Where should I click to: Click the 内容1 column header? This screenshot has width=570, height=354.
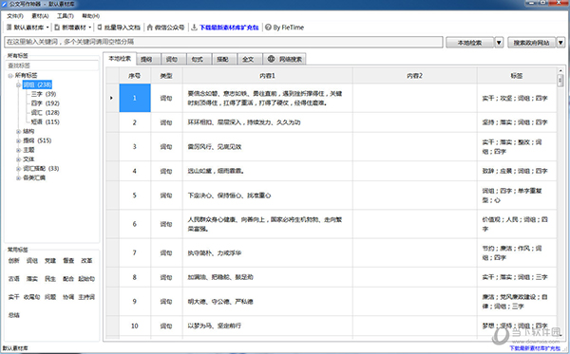click(268, 76)
